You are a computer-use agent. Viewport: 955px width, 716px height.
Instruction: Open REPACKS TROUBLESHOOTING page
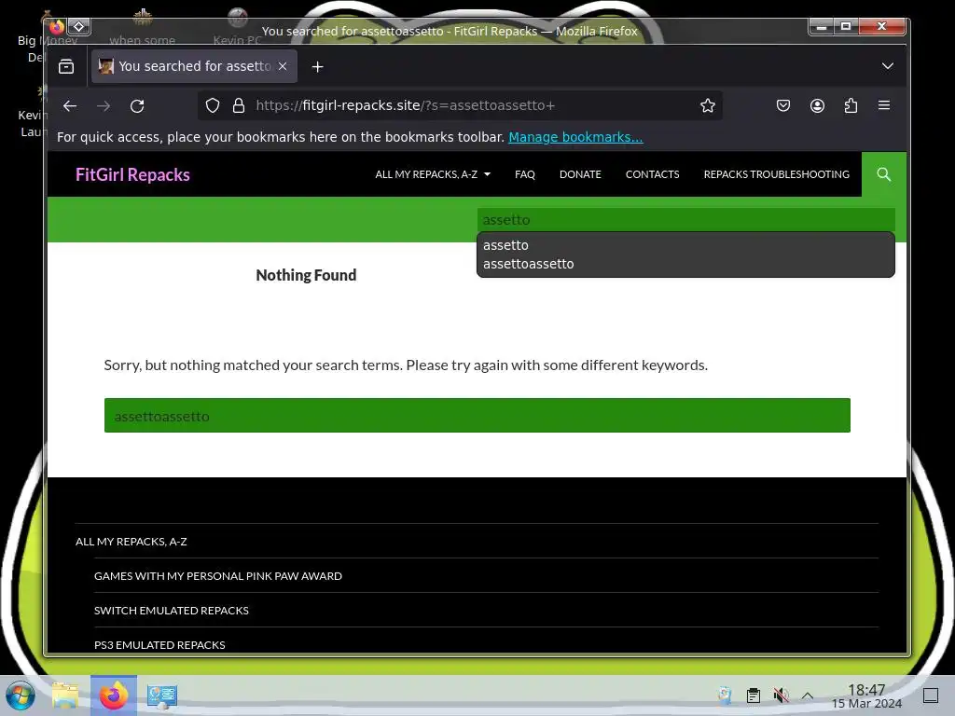click(x=777, y=174)
